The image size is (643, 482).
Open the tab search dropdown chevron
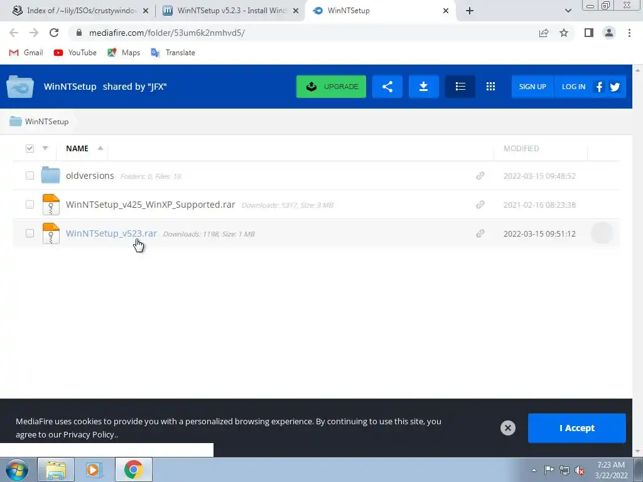(x=568, y=11)
